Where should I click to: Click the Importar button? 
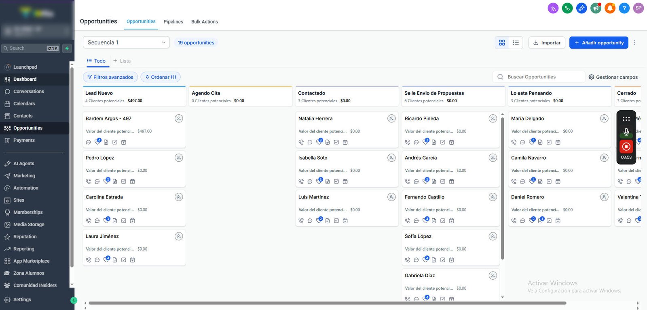pos(547,43)
